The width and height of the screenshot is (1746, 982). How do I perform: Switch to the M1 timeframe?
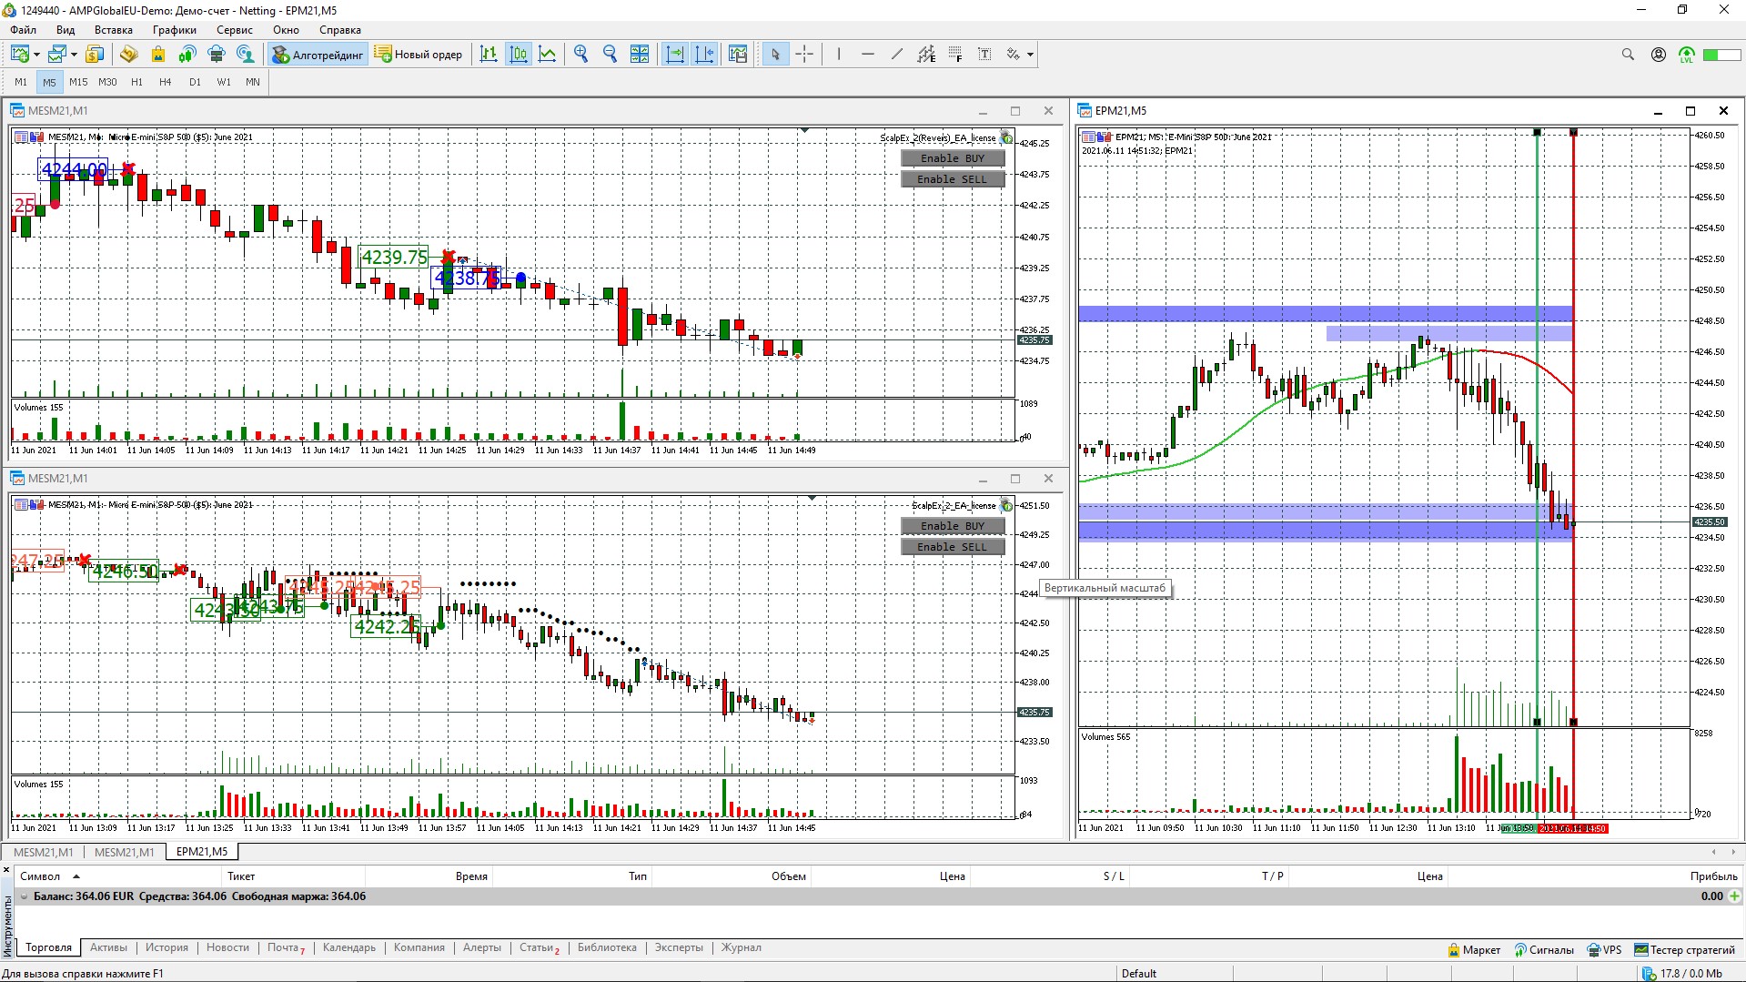click(x=21, y=82)
